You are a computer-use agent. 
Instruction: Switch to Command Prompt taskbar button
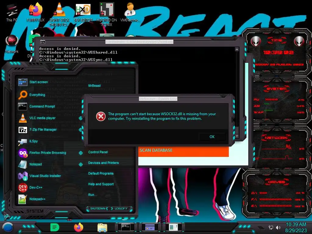coord(126,227)
